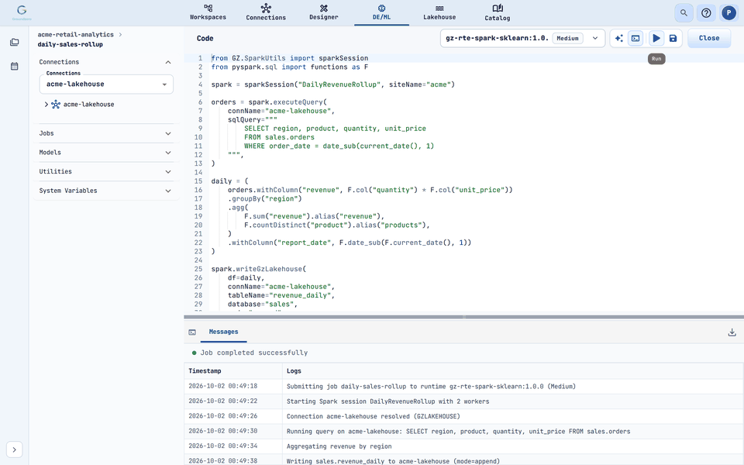Switch to the Designer section
Screen dimensions: 744x465
324,13
